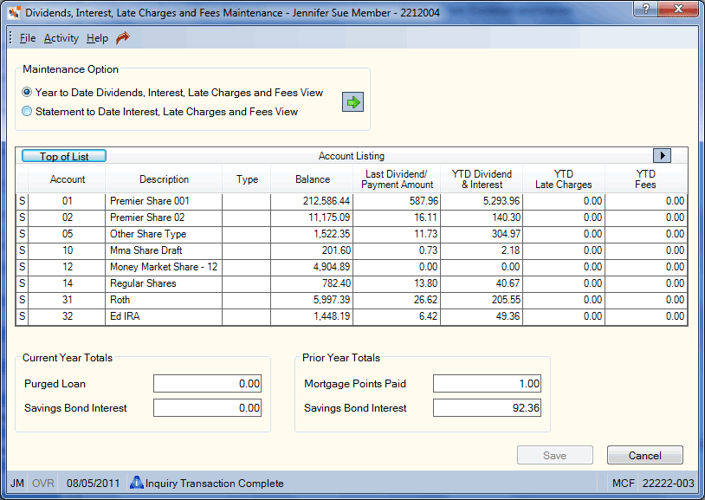Click the application icon in title bar
The image size is (705, 500).
(x=15, y=13)
